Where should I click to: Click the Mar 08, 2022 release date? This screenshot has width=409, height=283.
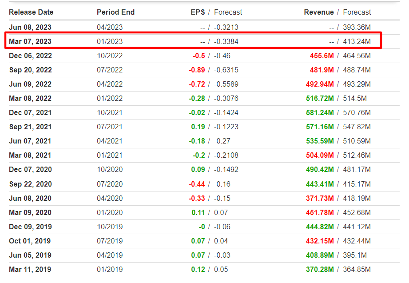click(30, 99)
